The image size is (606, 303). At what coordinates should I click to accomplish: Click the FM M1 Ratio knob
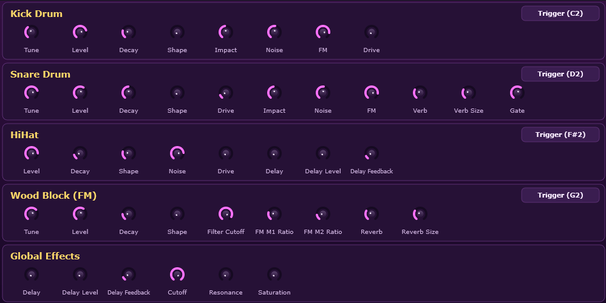[x=274, y=213]
